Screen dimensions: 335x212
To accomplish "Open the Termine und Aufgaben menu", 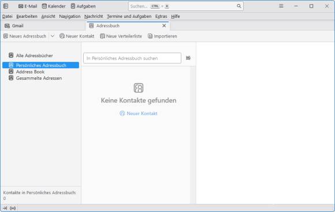I will pos(129,16).
